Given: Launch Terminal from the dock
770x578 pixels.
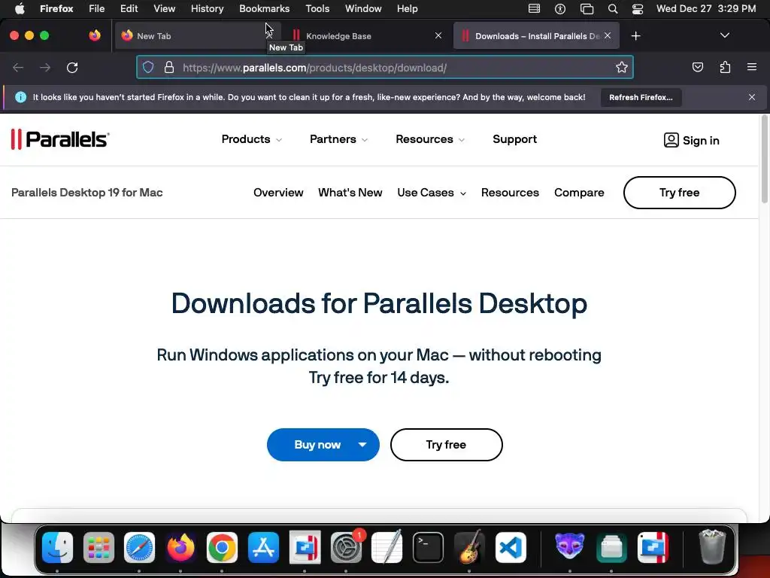Looking at the screenshot, I should [428, 547].
